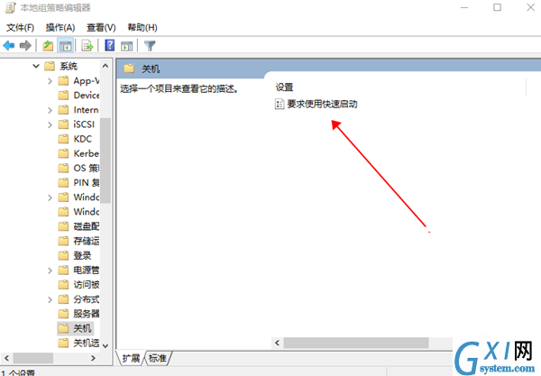This screenshot has height=376, width=541.
Task: Click the Forward arrow in toolbar
Action: tap(25, 45)
